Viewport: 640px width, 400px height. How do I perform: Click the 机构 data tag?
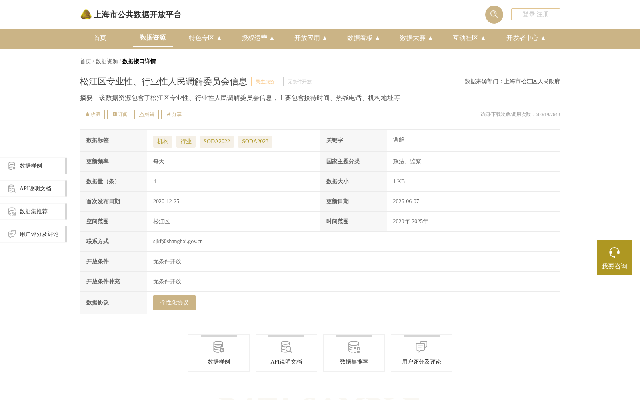tap(163, 142)
